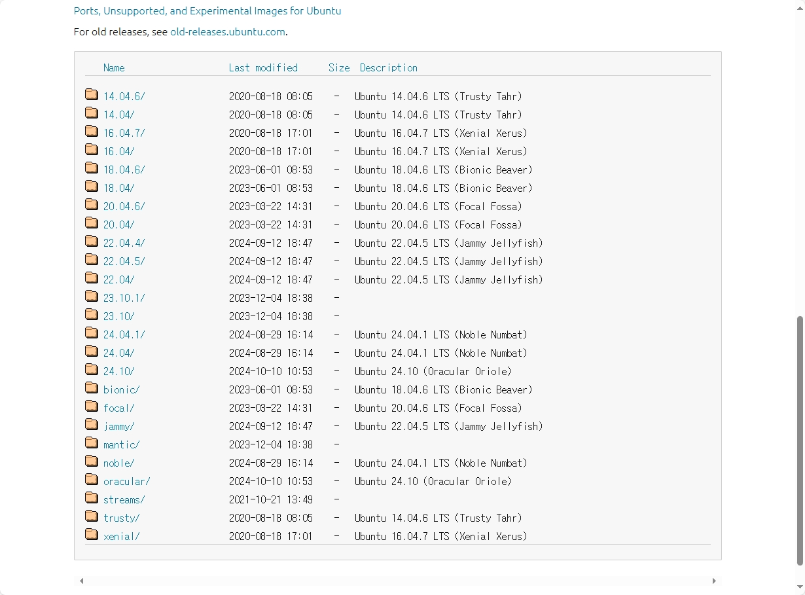Click folder icon next to 14.04/
This screenshot has width=805, height=595.
(92, 113)
